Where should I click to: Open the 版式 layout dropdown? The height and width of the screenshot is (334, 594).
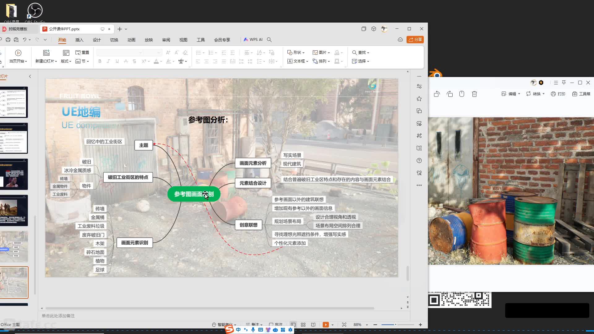(x=66, y=61)
